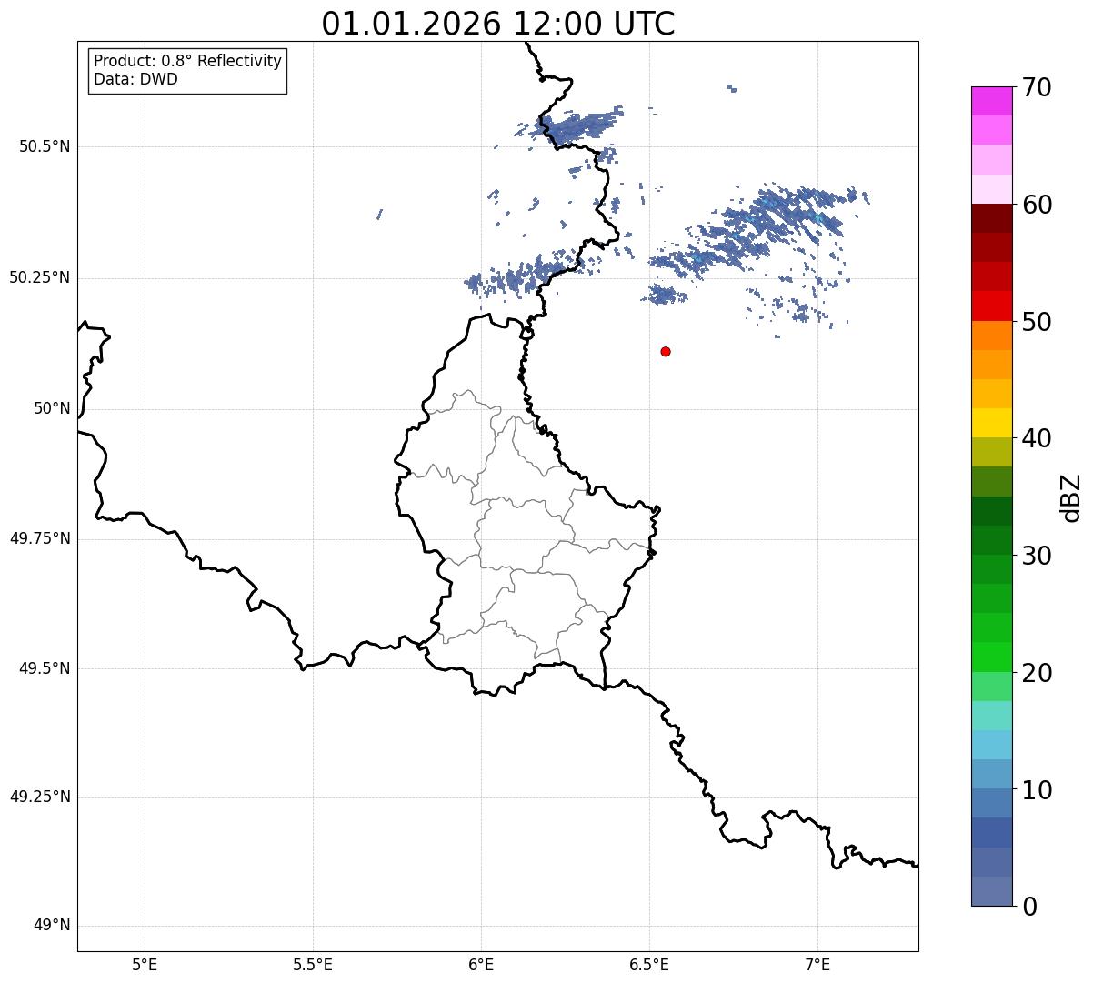
Task: Select the bright green colorbar swatch above 20
Action: pyautogui.click(x=992, y=657)
